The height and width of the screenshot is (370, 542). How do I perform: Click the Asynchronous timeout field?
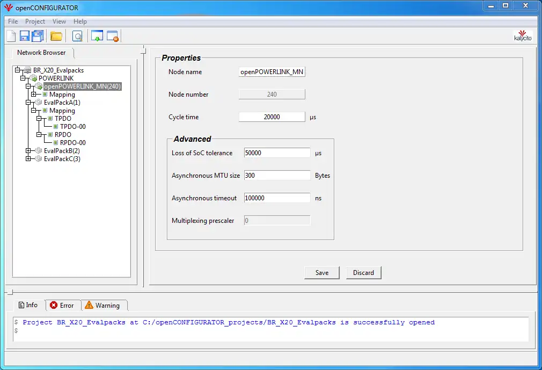(277, 198)
